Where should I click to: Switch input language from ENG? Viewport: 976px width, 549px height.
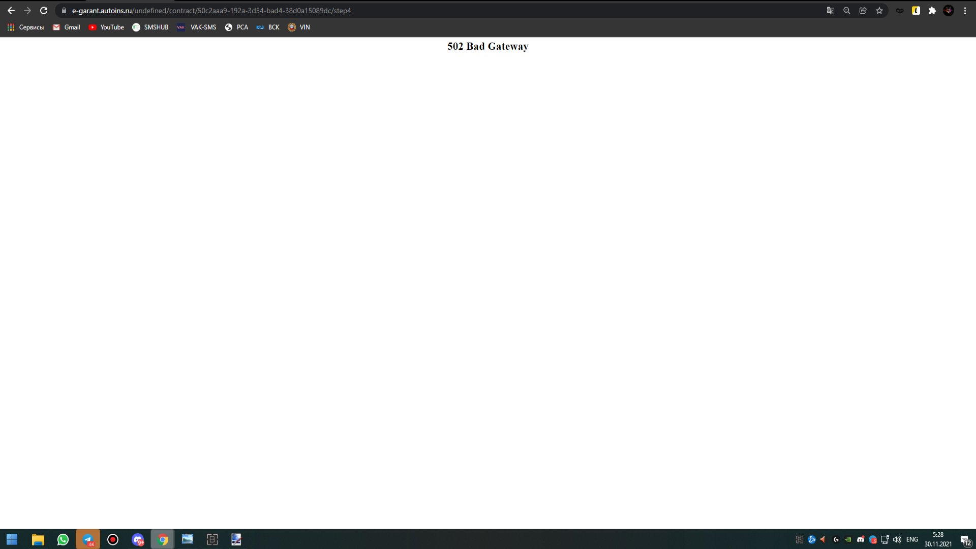pos(912,539)
